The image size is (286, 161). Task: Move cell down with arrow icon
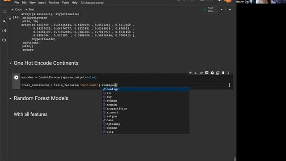click(x=196, y=73)
